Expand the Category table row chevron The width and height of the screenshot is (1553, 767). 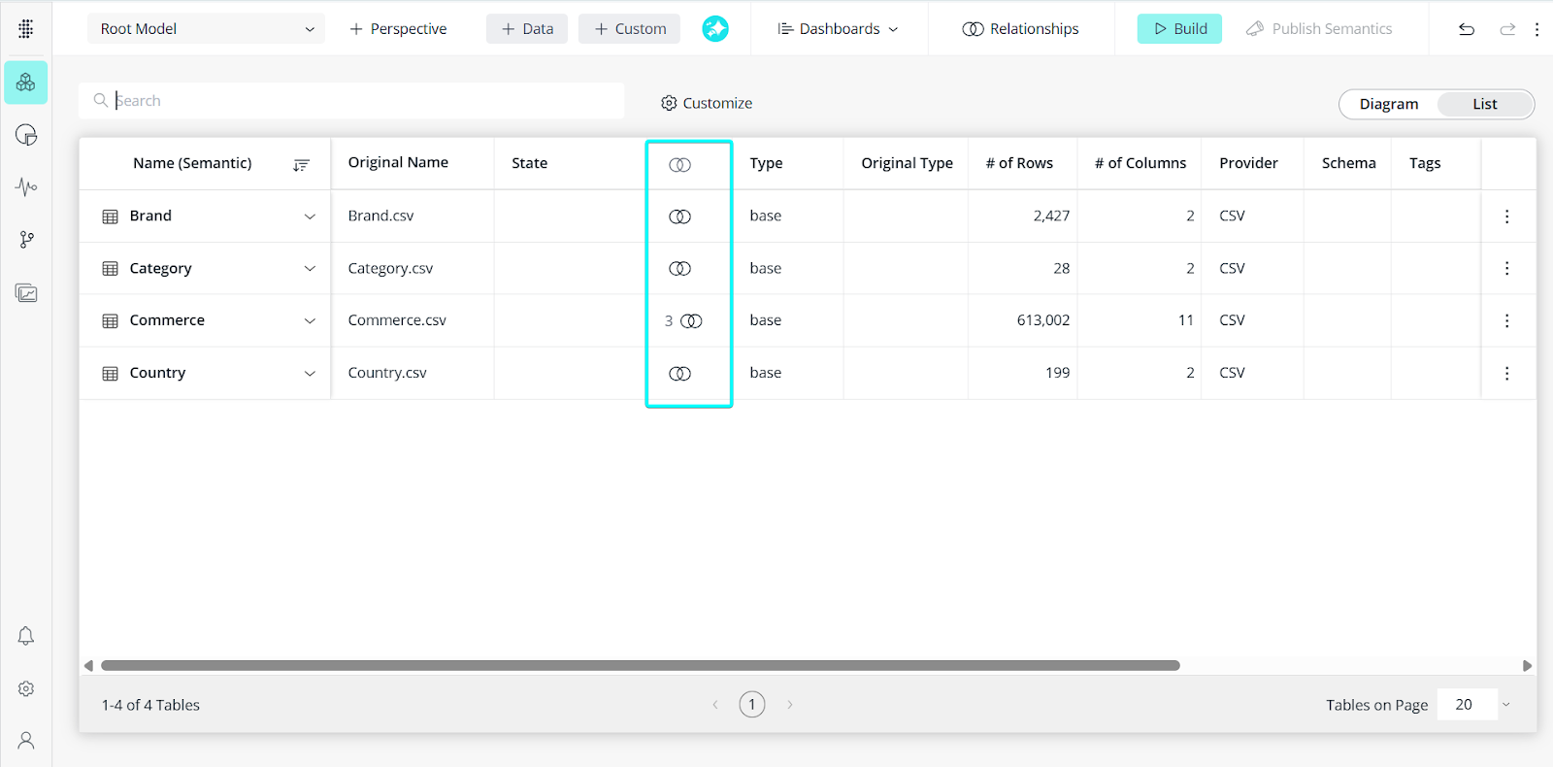(x=310, y=269)
